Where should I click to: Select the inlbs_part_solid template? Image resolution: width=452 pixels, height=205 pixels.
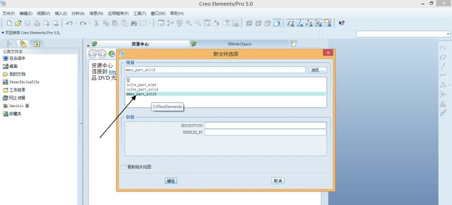pos(142,89)
